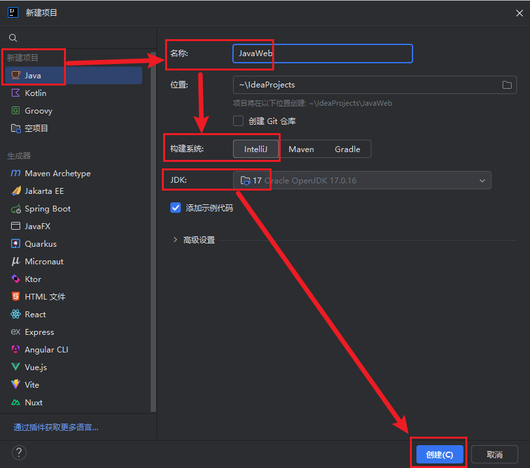Click the Vue.js V icon
Screen dimensions: 530x468
pos(16,367)
